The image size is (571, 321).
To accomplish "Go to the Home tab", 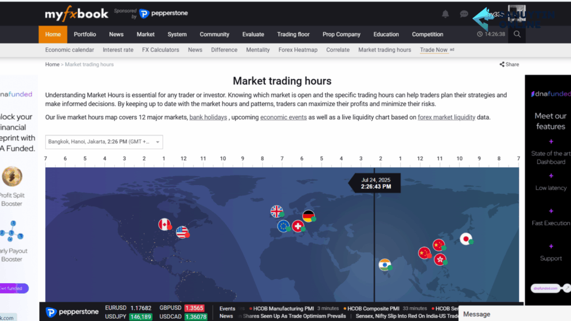I will [x=53, y=35].
